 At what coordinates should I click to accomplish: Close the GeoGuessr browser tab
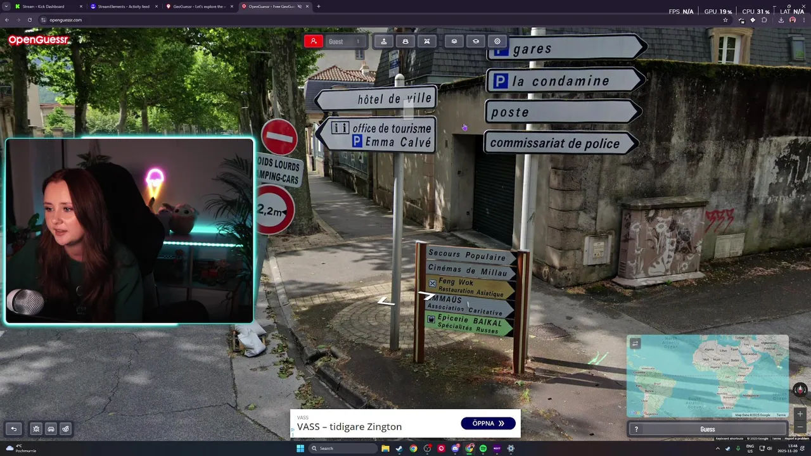pyautogui.click(x=232, y=6)
